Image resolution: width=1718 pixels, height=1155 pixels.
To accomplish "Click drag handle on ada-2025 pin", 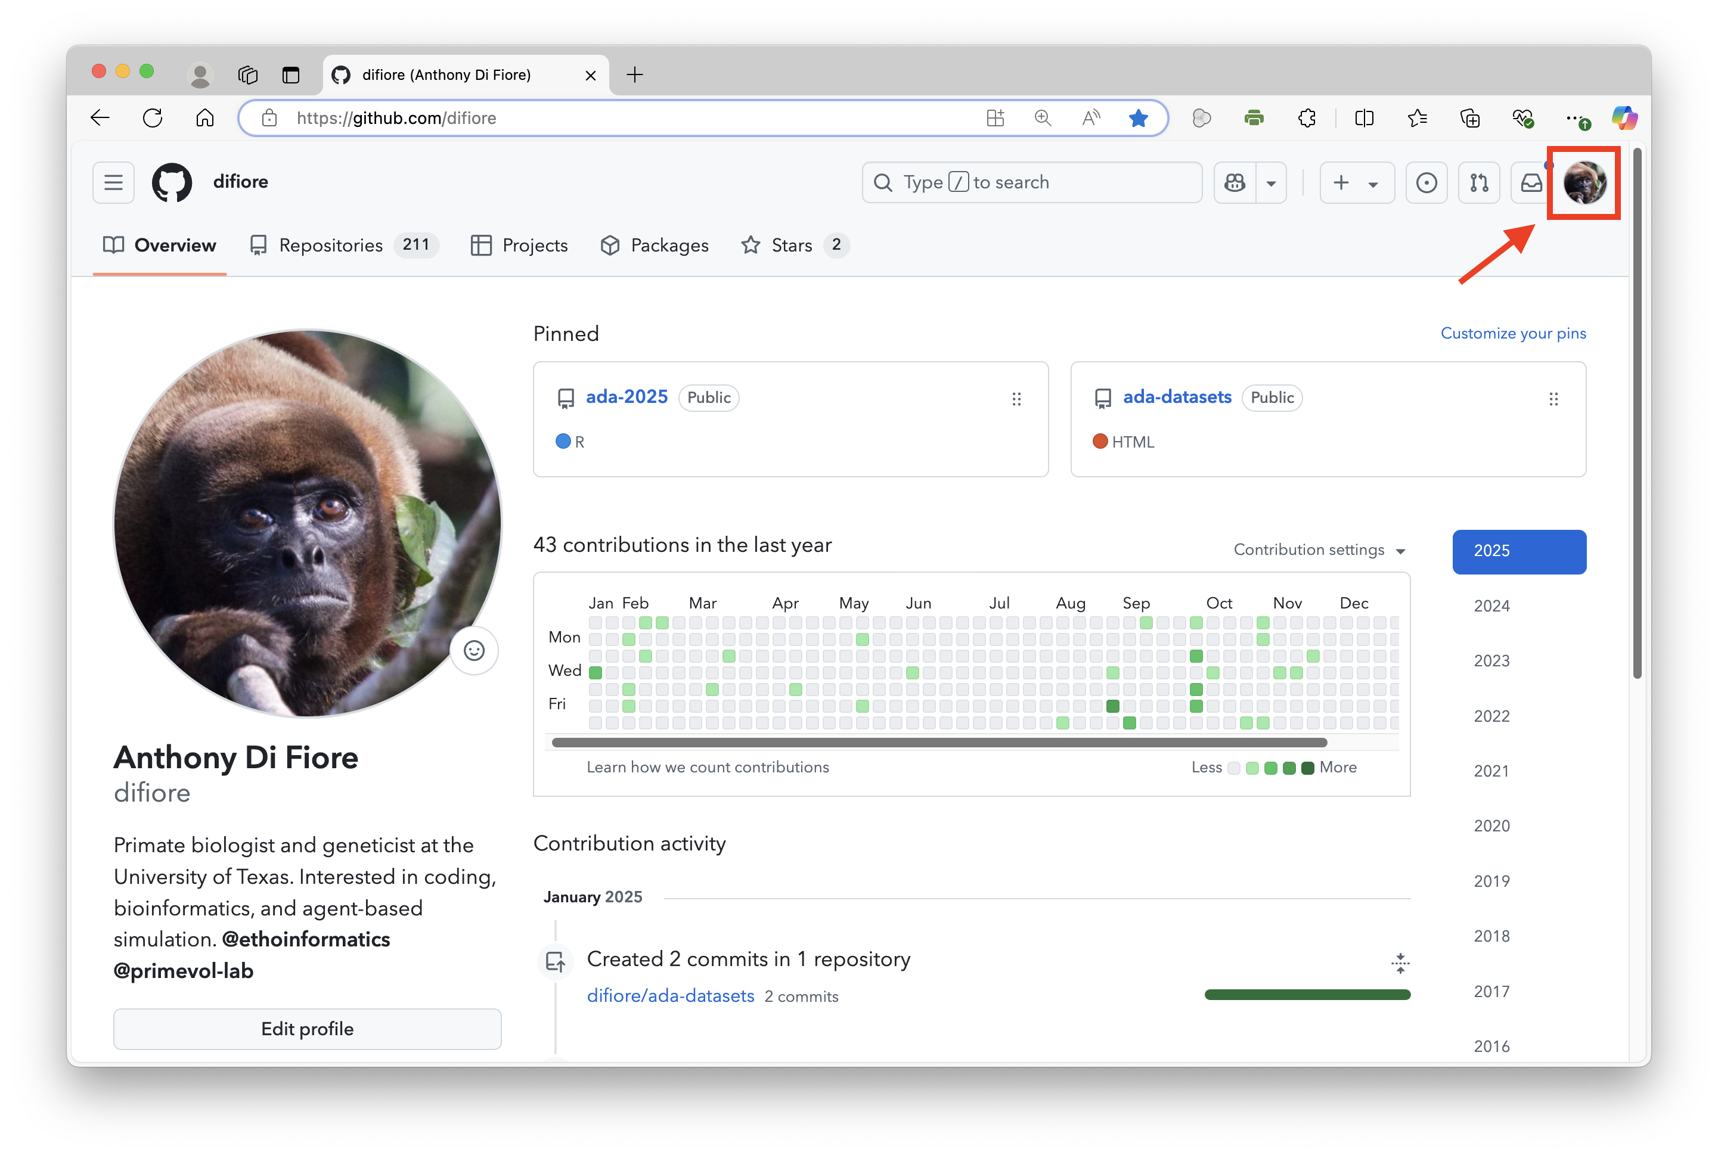I will 1016,399.
